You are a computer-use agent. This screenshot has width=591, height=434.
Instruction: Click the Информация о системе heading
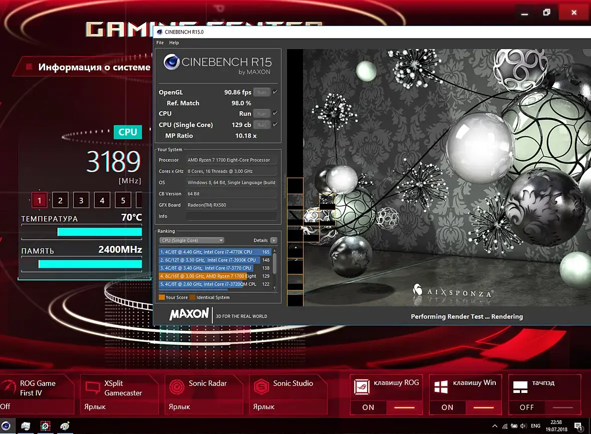click(x=94, y=67)
